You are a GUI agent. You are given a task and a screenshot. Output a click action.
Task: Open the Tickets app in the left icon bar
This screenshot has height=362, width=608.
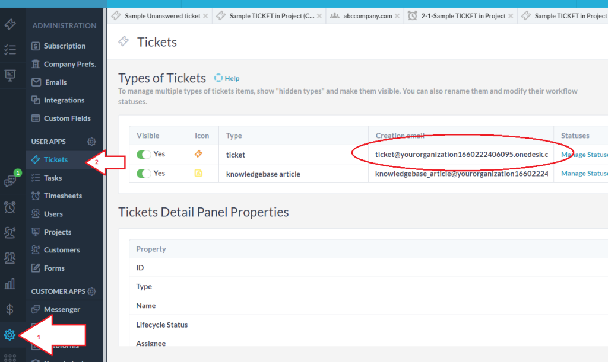point(9,24)
